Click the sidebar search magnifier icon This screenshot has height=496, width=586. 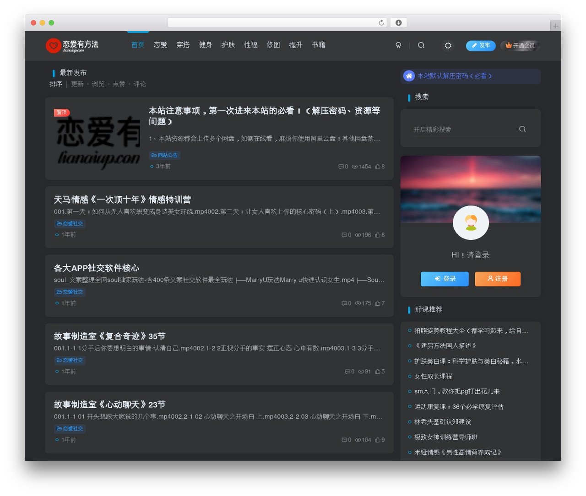[522, 129]
